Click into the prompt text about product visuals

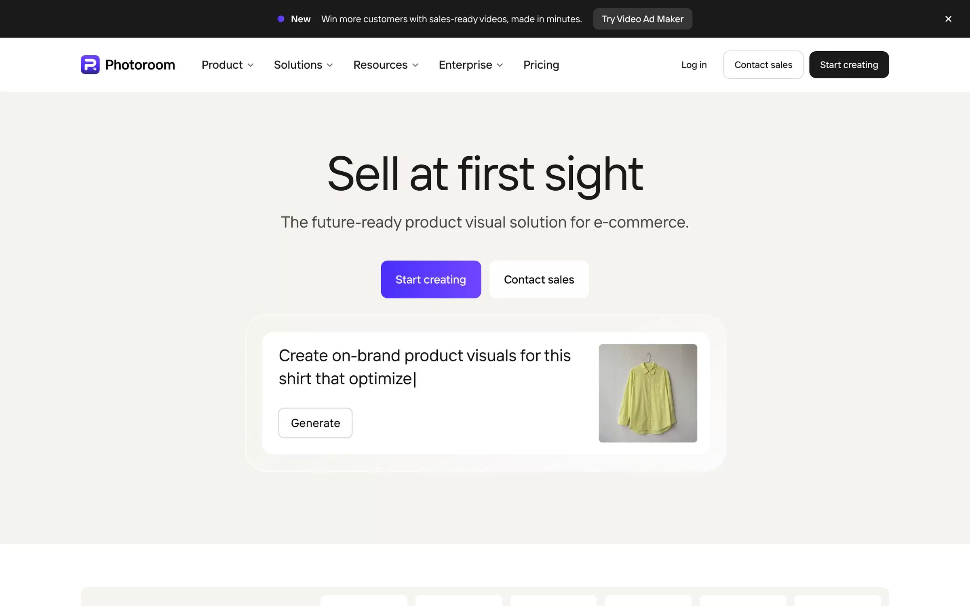[424, 367]
